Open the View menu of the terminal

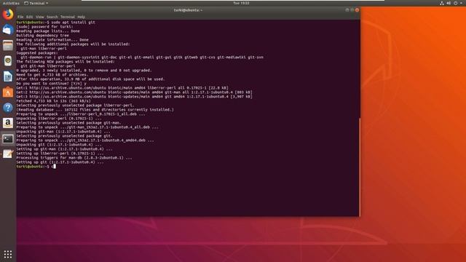(40, 17)
